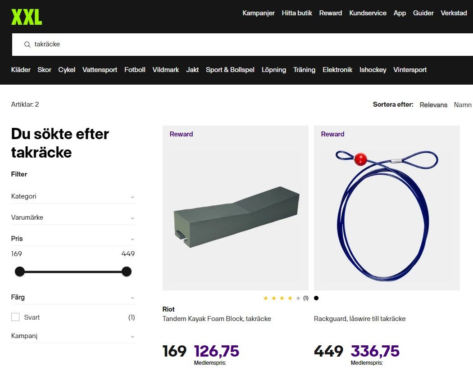This screenshot has width=473, height=371.
Task: Click the 336,75 member price
Action: point(375,351)
